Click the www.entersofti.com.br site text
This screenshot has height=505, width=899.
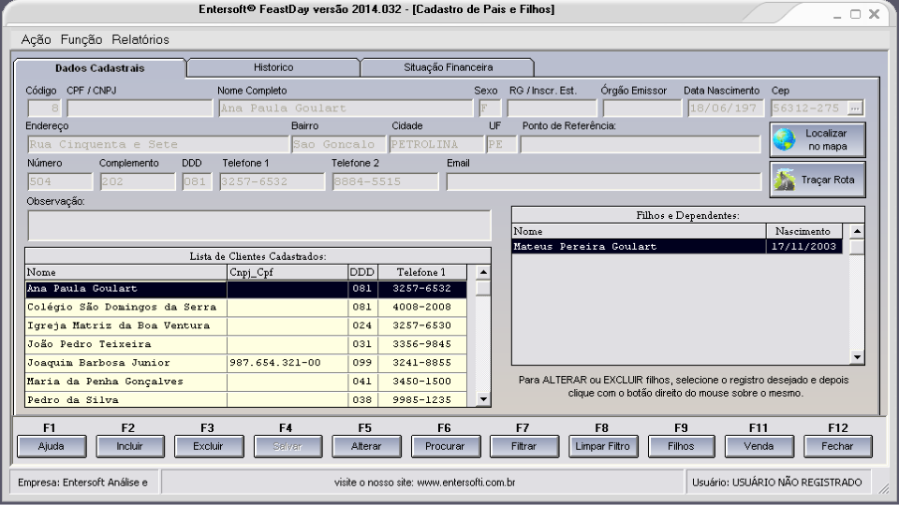click(466, 483)
